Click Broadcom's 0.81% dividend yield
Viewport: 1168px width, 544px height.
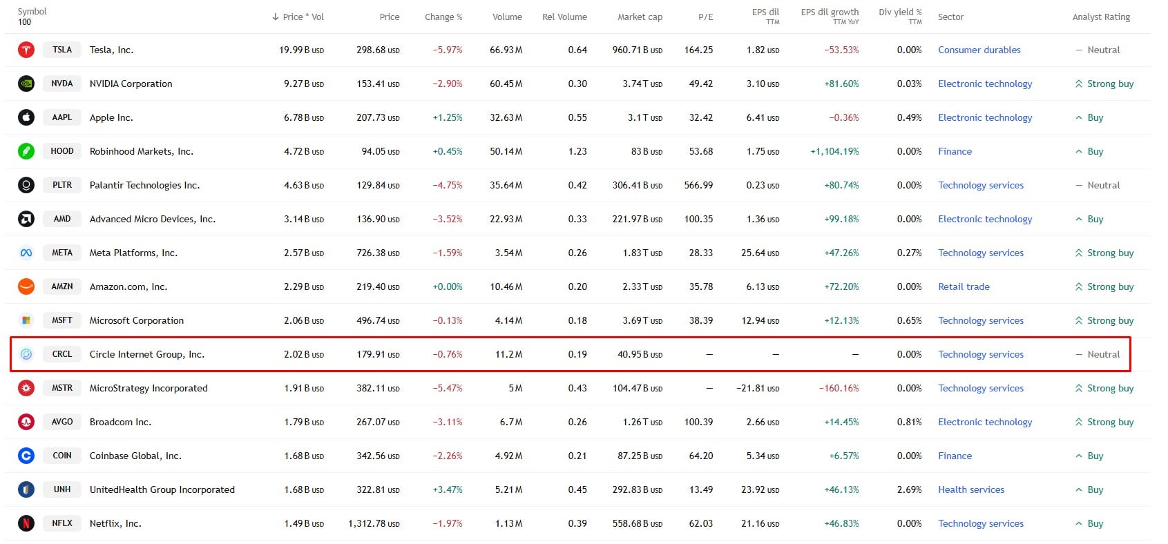point(909,422)
